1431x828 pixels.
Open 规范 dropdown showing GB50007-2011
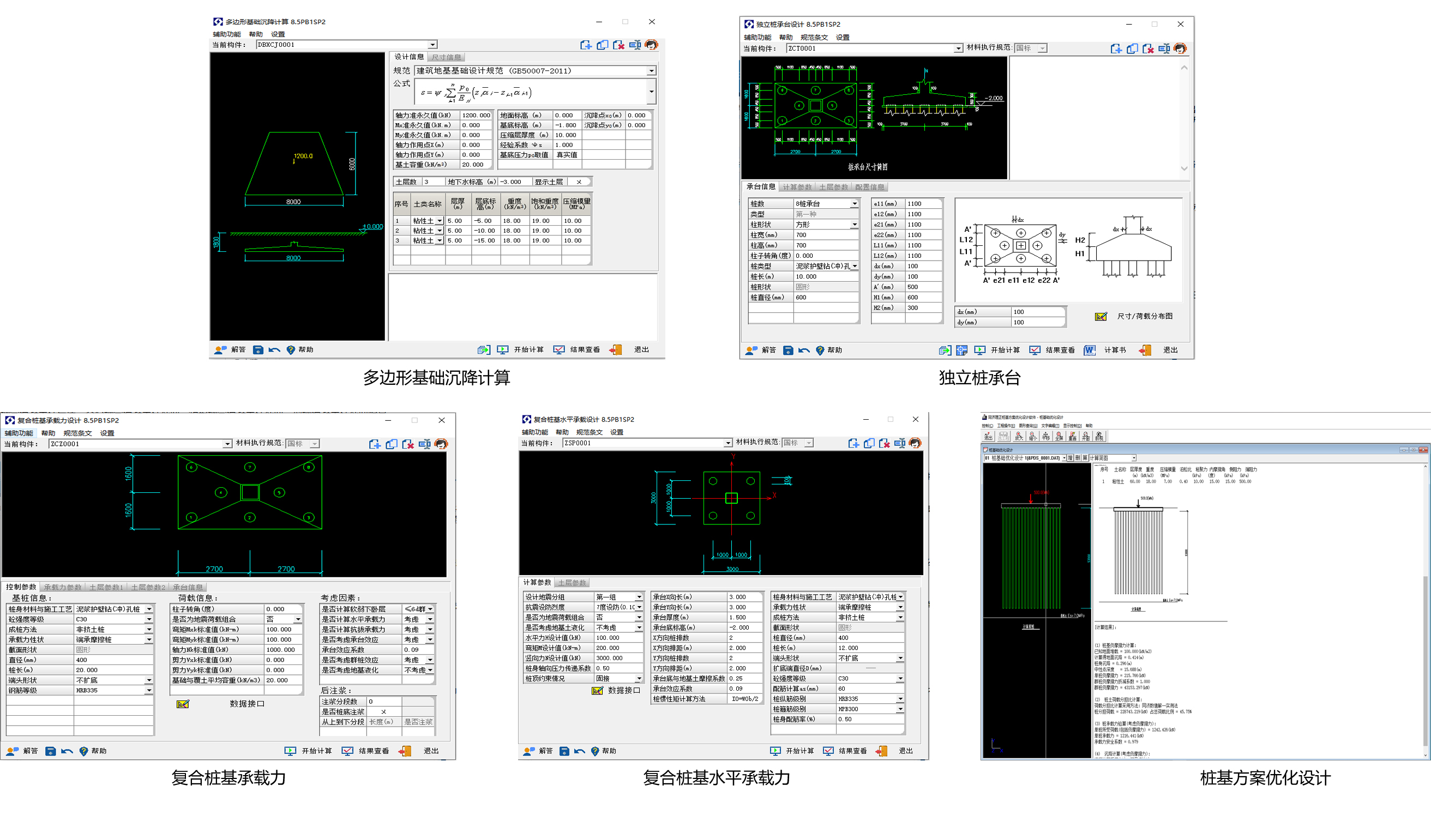pos(651,71)
